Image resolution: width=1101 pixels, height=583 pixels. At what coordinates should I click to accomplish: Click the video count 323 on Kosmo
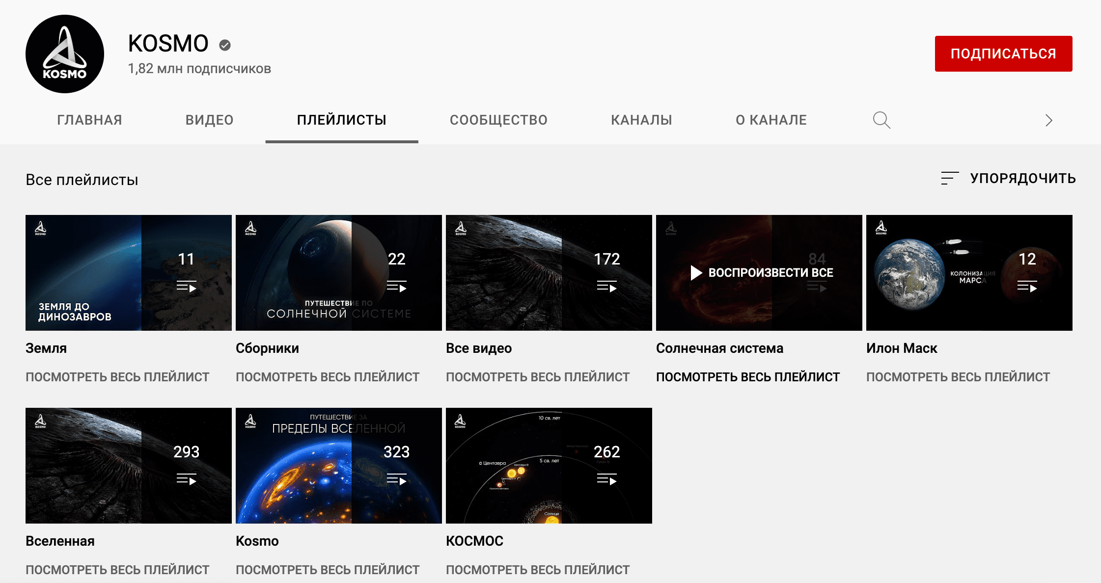point(397,452)
